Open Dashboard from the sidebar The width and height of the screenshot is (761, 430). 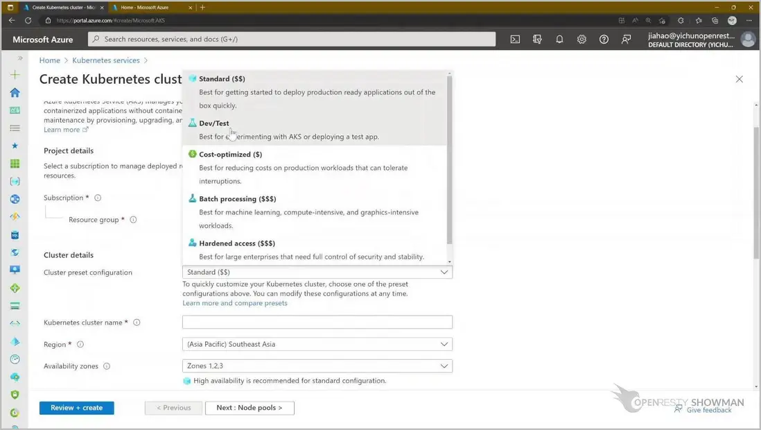[x=15, y=110]
